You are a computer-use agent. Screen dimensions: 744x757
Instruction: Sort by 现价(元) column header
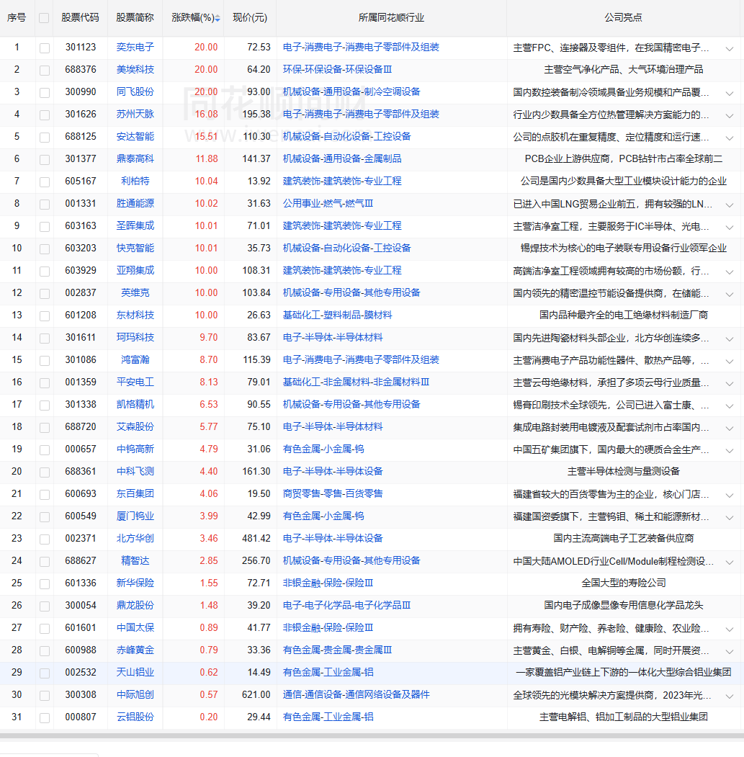[x=250, y=17]
